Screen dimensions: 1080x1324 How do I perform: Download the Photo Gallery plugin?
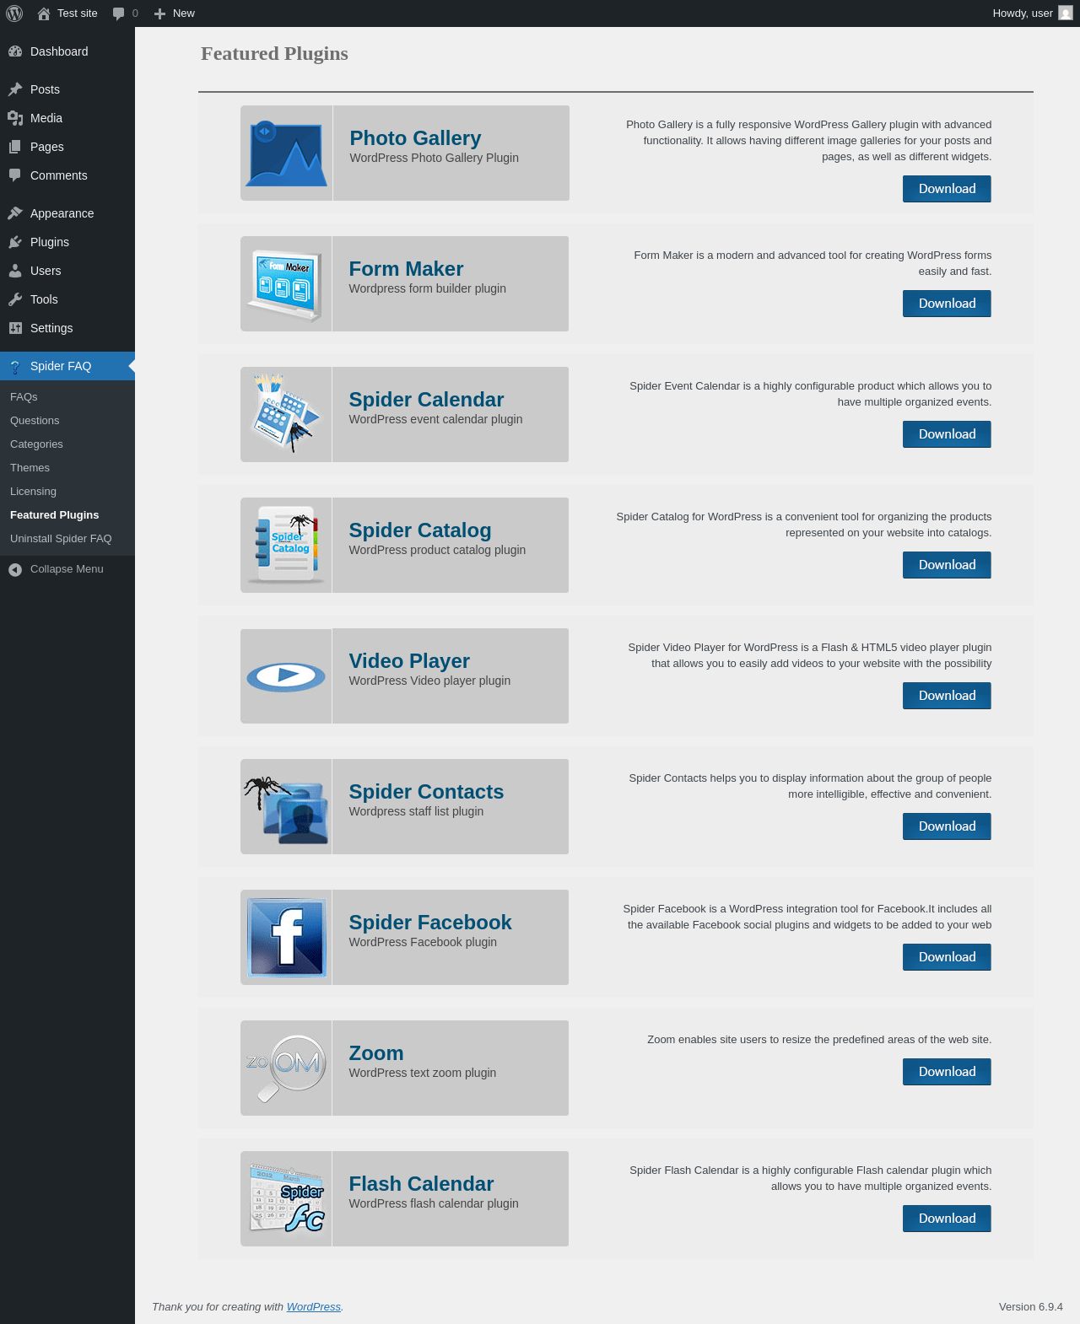coord(947,189)
